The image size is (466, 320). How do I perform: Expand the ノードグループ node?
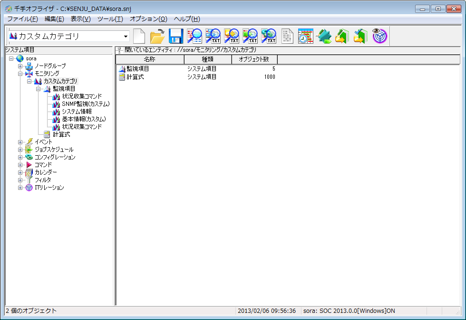coord(20,66)
